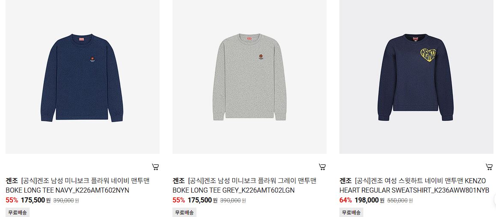The width and height of the screenshot is (496, 217).
Task: Click the 175,500원 price of grey tee
Action: point(202,200)
